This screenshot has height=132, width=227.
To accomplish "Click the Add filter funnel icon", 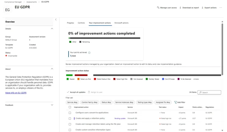I will click(175, 102).
